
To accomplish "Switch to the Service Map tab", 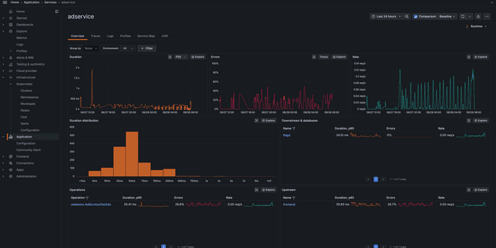I will pos(146,36).
